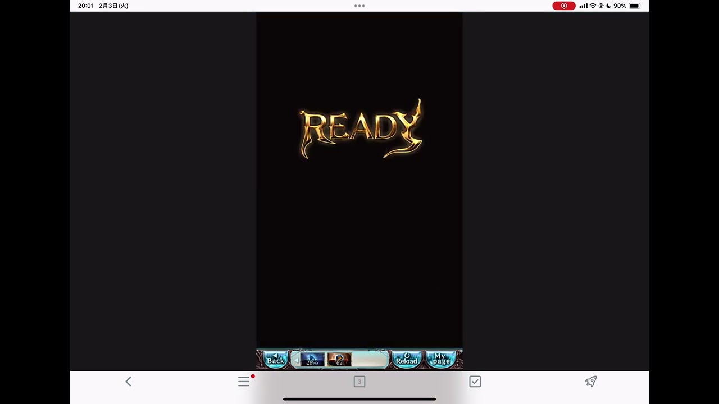The width and height of the screenshot is (719, 404).
Task: Collapse the item tray with the left arrow
Action: [296, 360]
